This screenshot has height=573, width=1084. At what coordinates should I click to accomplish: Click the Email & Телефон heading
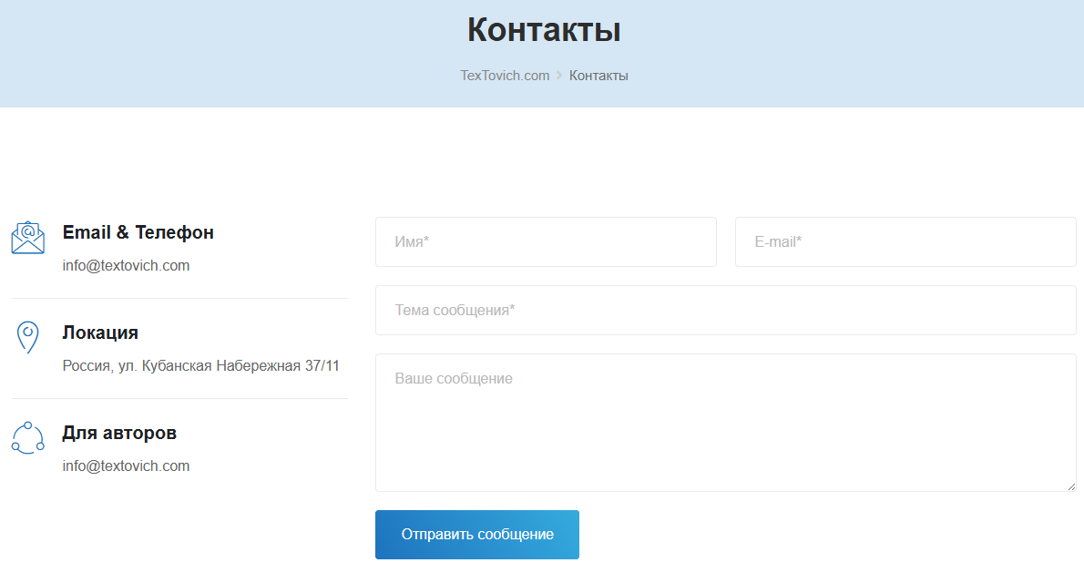pos(138,232)
